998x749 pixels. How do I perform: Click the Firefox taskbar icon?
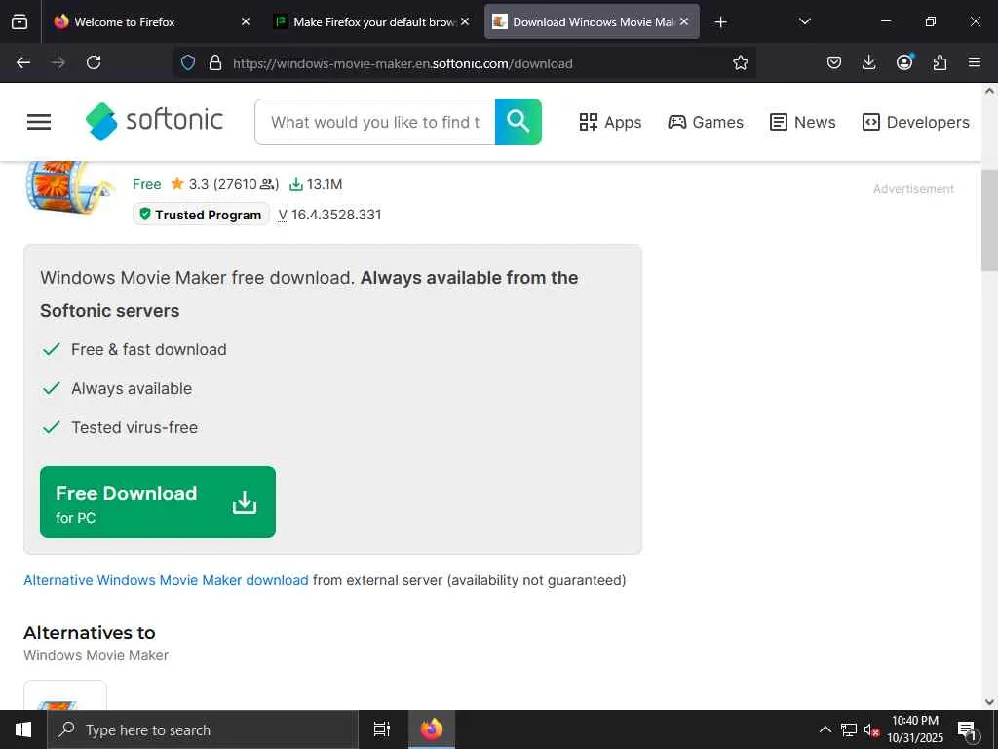(x=432, y=729)
